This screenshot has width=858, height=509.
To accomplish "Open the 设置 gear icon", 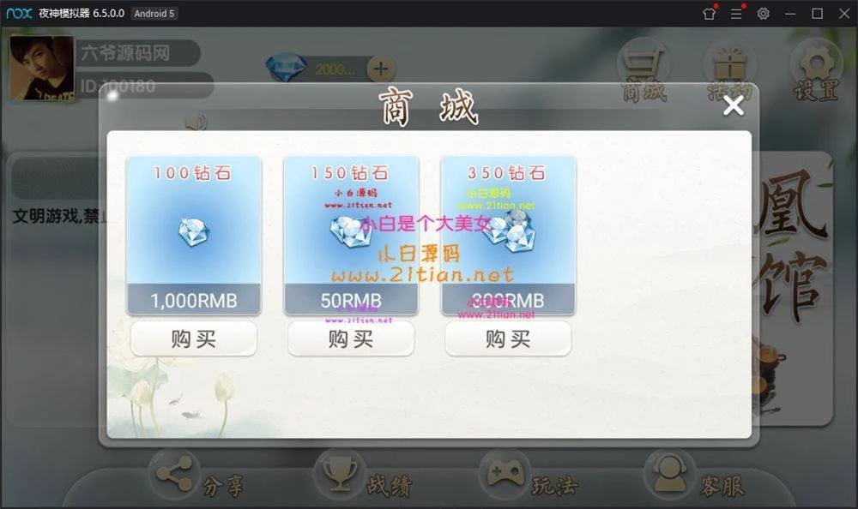I will [x=817, y=70].
